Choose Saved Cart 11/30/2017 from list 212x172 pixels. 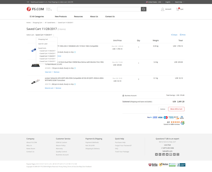(x=47, y=51)
